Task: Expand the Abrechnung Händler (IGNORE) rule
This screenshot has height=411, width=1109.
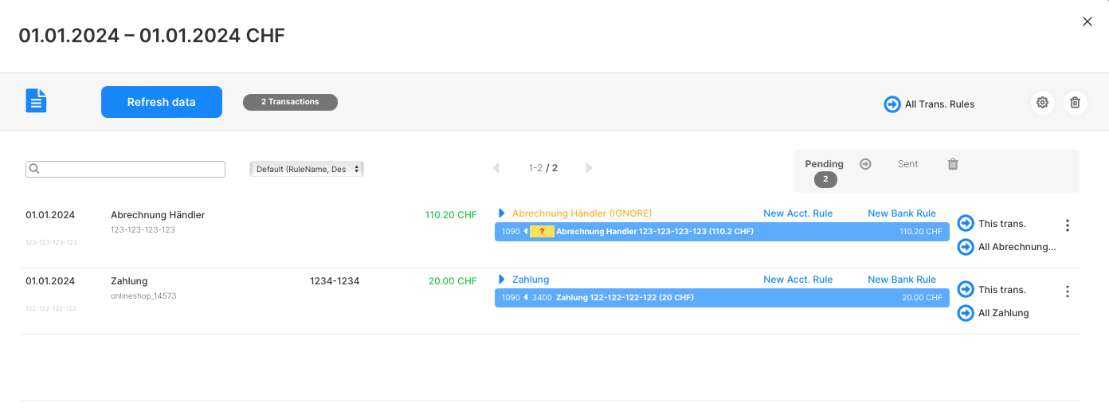Action: (x=502, y=213)
